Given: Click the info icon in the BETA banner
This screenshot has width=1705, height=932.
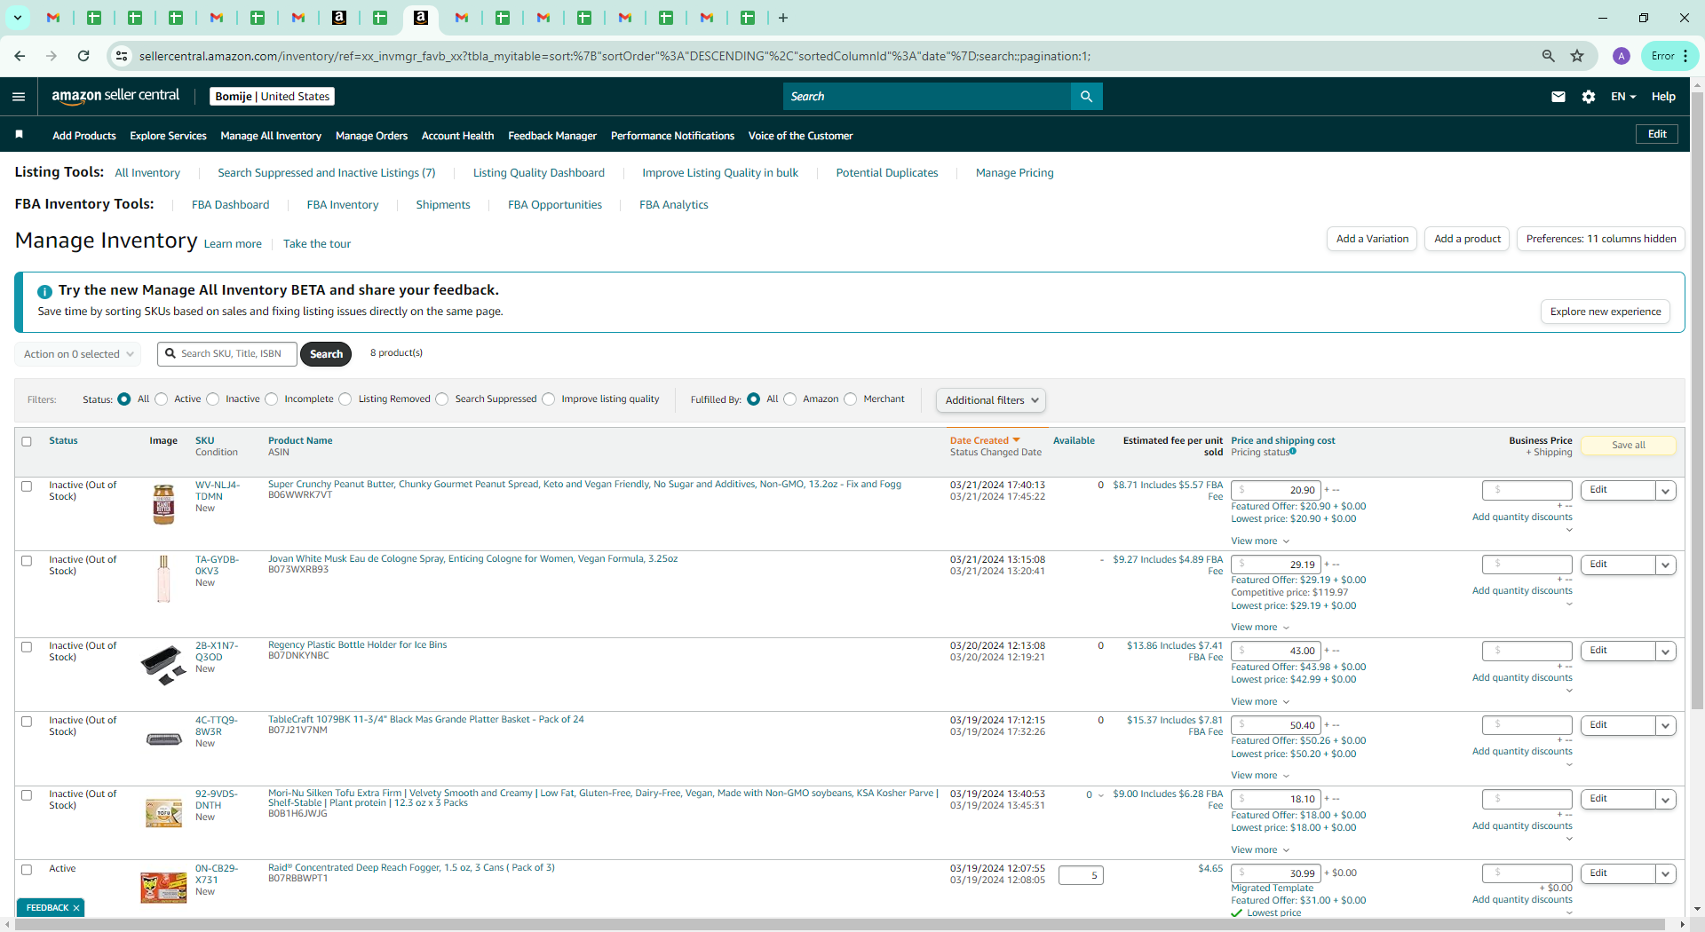Looking at the screenshot, I should 44,291.
